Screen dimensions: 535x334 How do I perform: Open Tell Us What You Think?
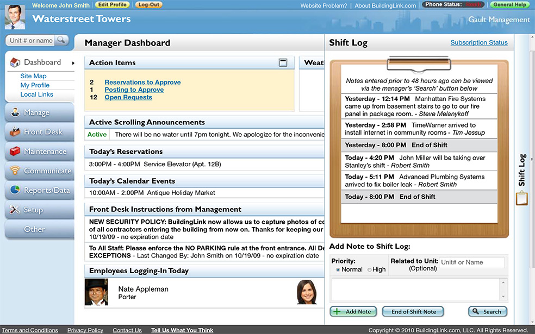tap(182, 330)
